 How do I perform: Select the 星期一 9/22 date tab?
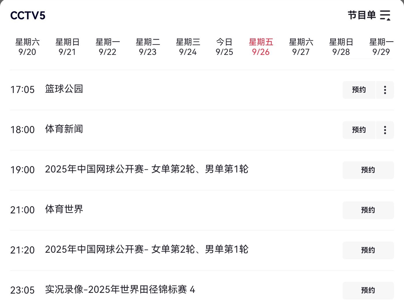[x=108, y=47]
